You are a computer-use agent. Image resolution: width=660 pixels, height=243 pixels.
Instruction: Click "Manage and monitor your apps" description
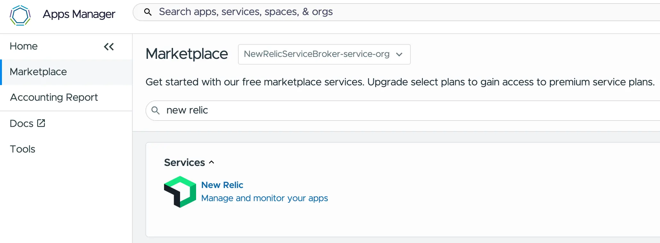pos(264,198)
